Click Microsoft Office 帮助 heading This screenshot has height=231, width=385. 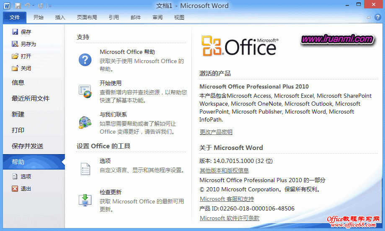pos(127,52)
